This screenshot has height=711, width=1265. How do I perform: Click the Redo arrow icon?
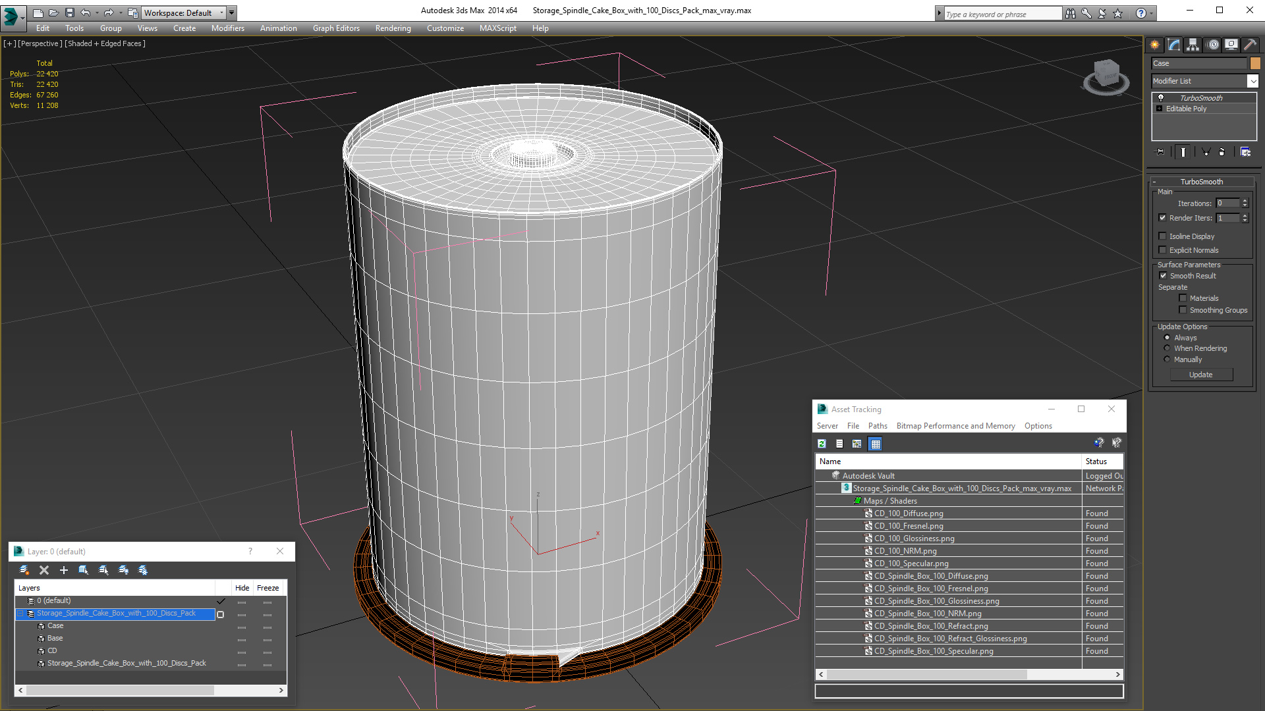tap(109, 13)
